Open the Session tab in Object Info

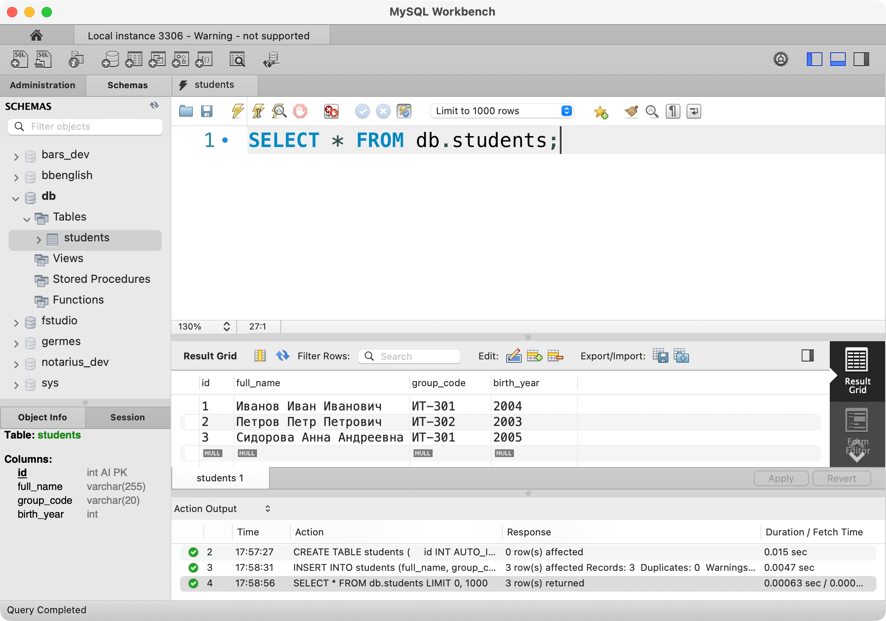pyautogui.click(x=128, y=417)
